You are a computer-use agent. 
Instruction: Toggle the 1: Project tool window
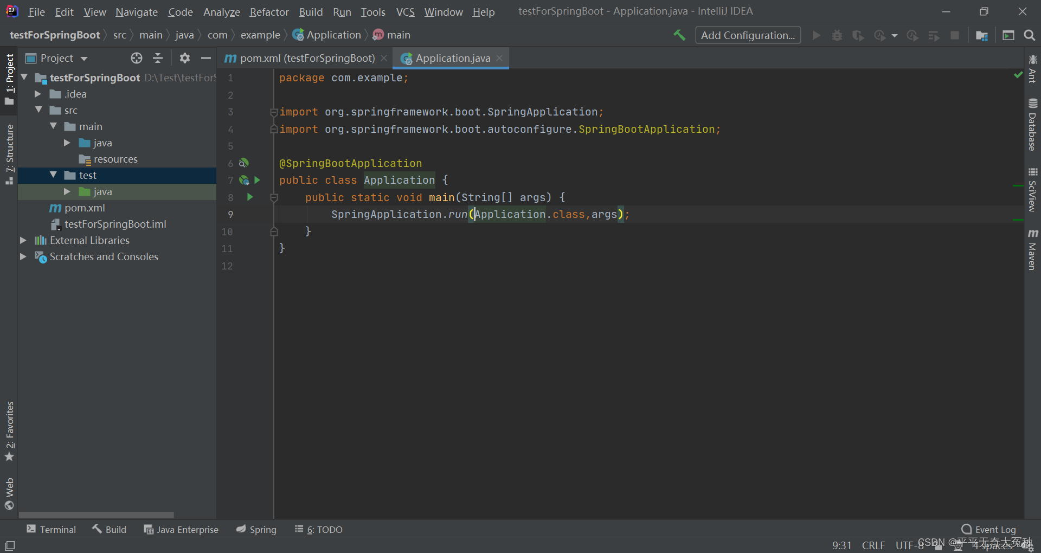(9, 79)
